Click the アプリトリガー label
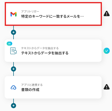 click(30, 12)
